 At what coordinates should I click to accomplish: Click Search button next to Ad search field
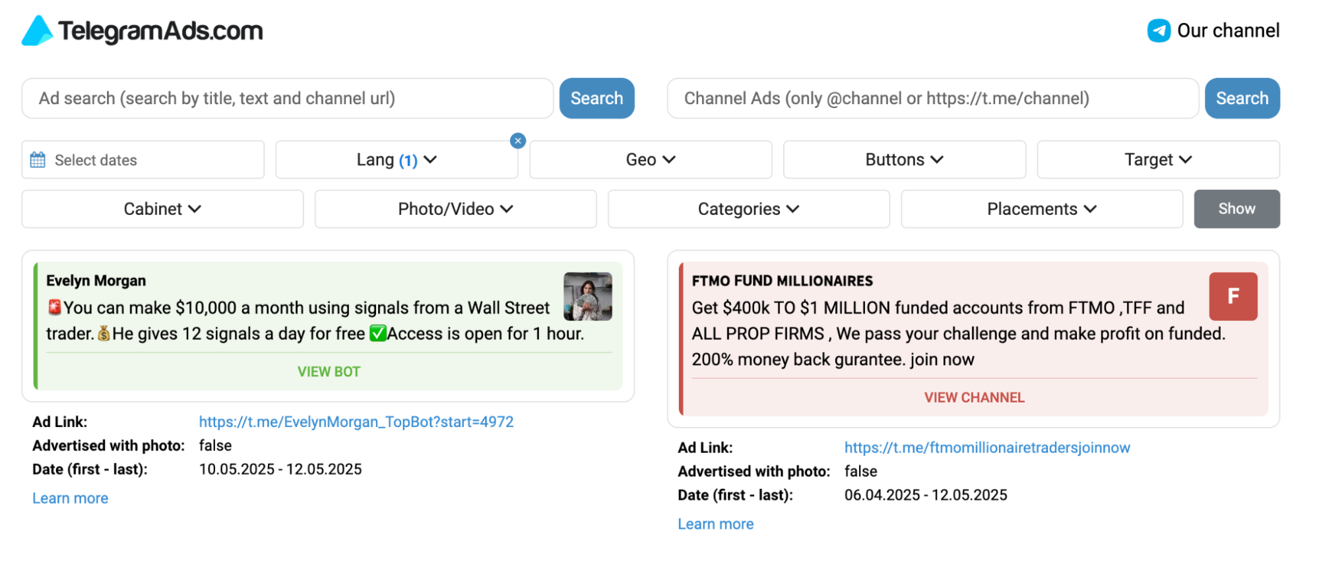[x=596, y=98]
